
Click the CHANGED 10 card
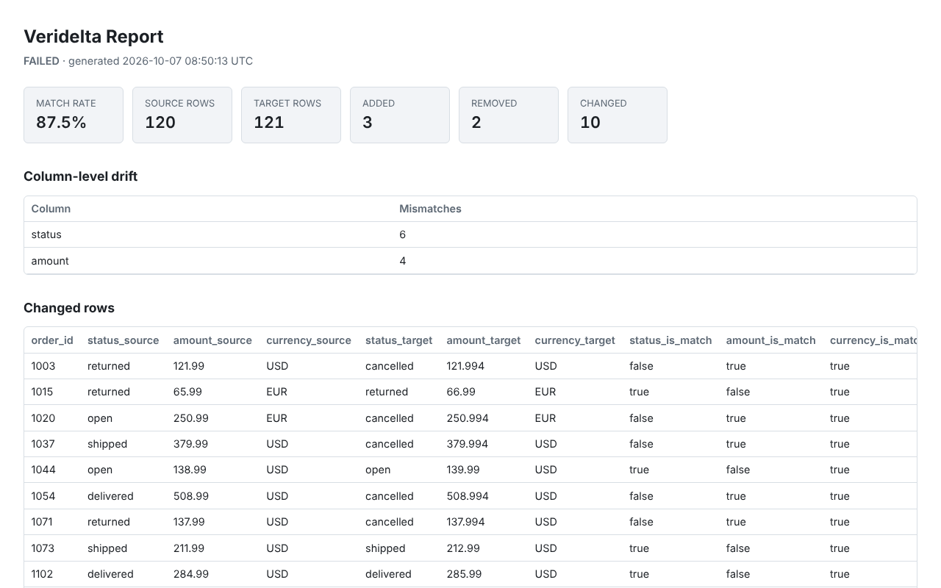pos(618,115)
